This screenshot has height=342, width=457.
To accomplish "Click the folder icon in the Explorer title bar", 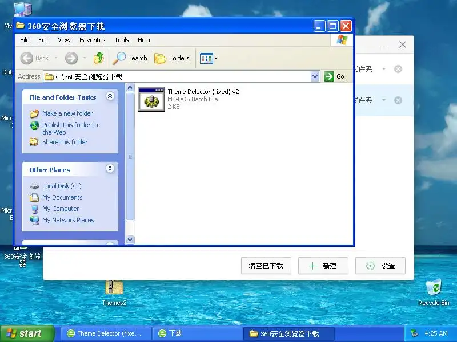I will pos(20,26).
